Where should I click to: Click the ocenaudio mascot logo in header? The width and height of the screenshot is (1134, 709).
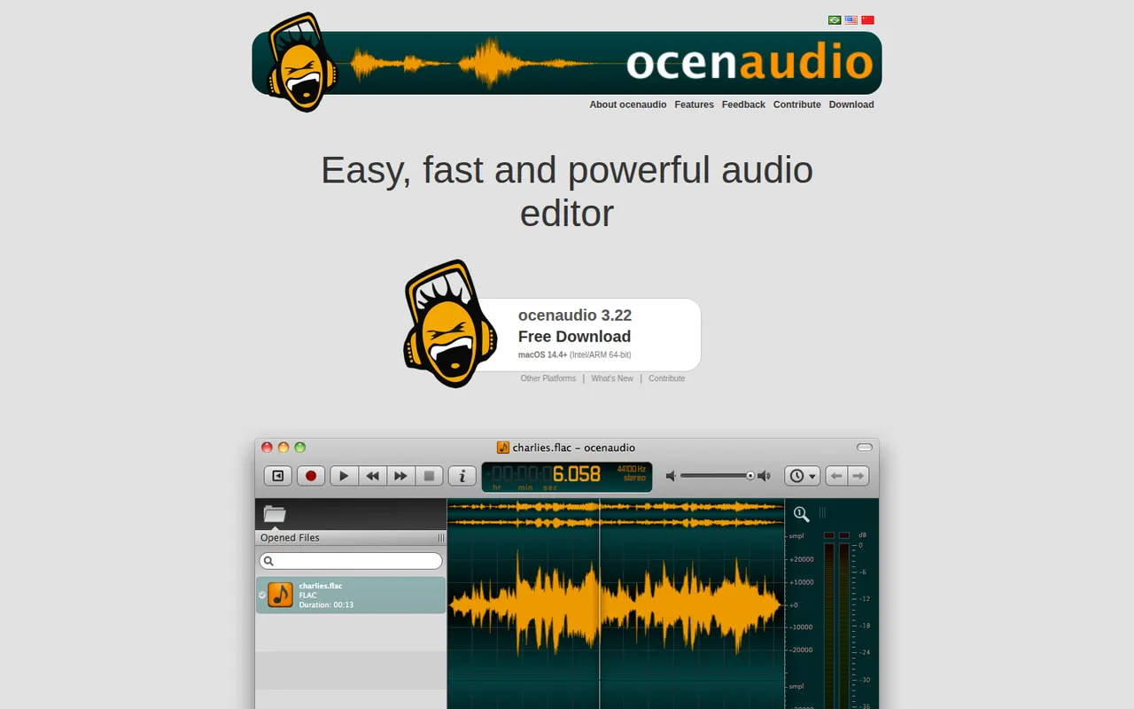click(x=303, y=62)
